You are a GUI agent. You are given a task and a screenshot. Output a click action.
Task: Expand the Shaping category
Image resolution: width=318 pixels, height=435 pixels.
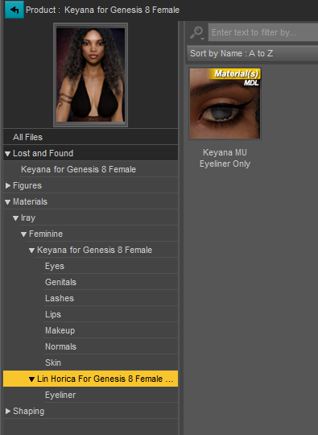coord(8,411)
